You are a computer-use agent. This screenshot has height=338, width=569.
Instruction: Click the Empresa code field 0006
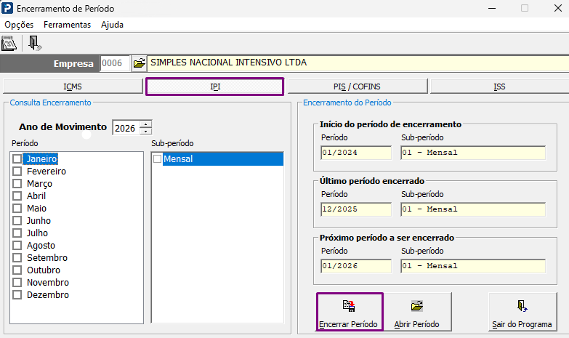[115, 63]
